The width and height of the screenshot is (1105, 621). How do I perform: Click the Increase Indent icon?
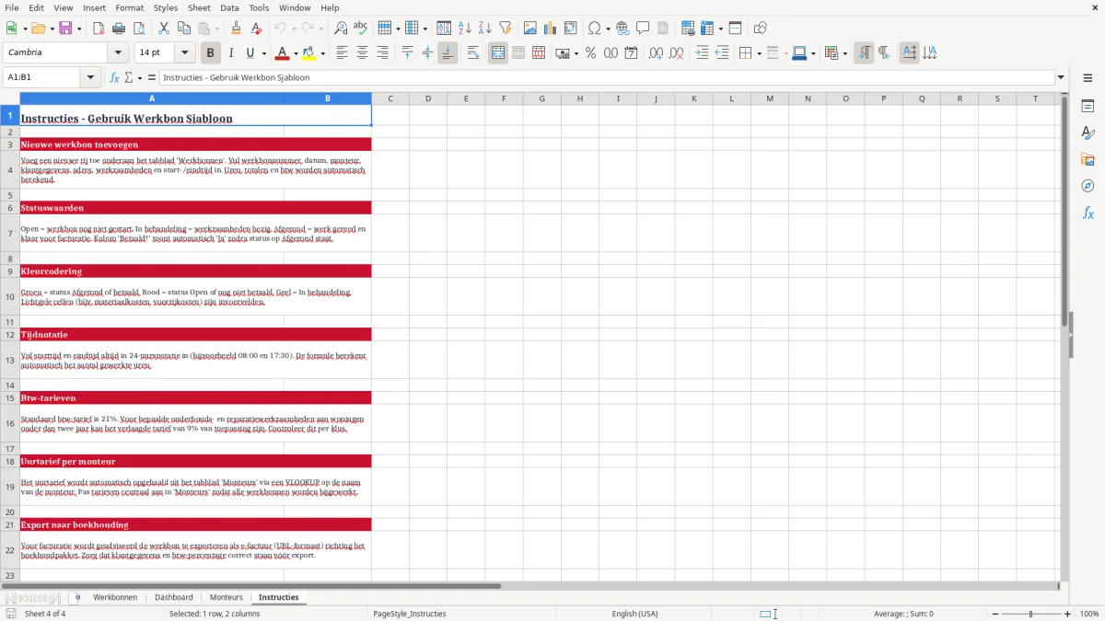pyautogui.click(x=702, y=53)
